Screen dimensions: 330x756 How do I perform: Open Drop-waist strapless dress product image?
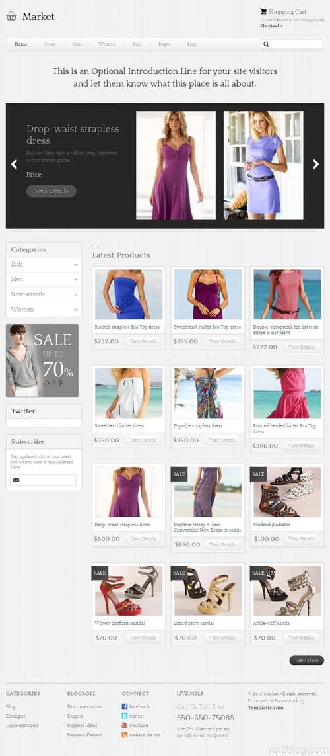(x=129, y=492)
